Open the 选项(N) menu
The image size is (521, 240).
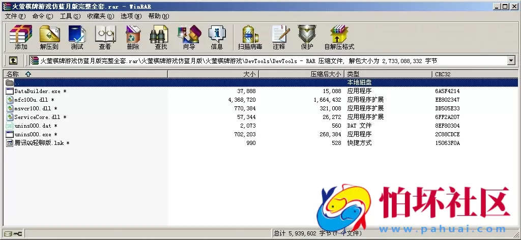pyautogui.click(x=131, y=16)
